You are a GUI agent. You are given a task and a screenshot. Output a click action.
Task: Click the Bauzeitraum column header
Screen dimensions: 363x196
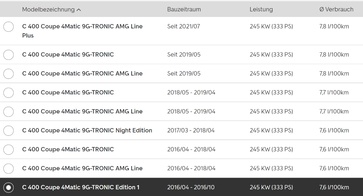point(184,9)
